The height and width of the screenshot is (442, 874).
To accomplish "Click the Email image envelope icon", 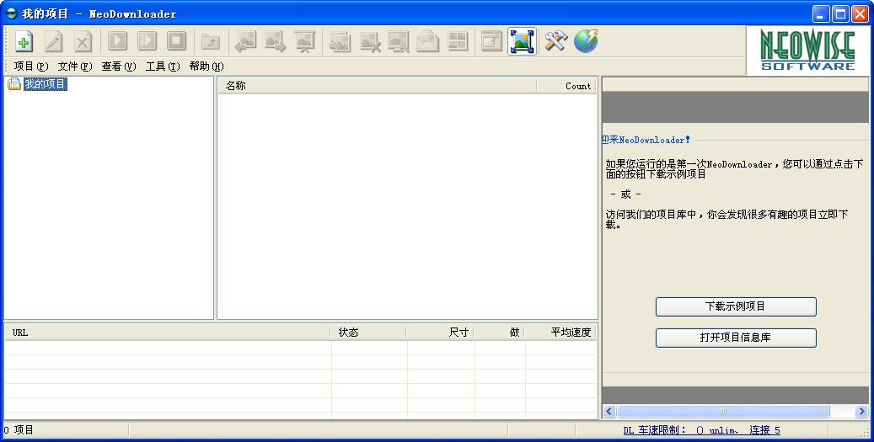I will tap(427, 41).
